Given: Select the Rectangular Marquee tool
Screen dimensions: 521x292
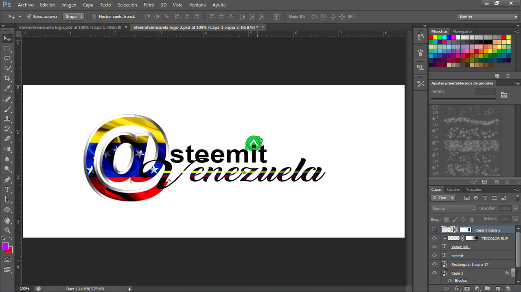Looking at the screenshot, I should [x=7, y=49].
